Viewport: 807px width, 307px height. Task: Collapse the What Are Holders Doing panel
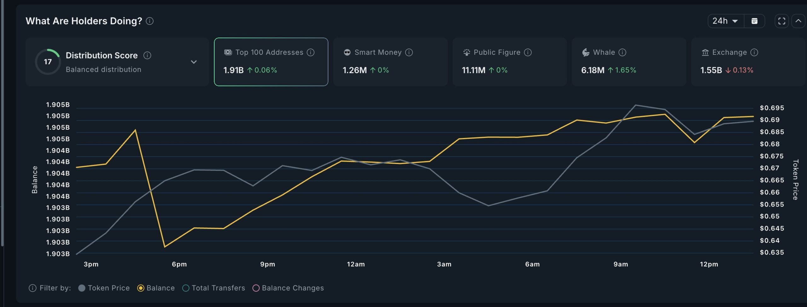(798, 21)
